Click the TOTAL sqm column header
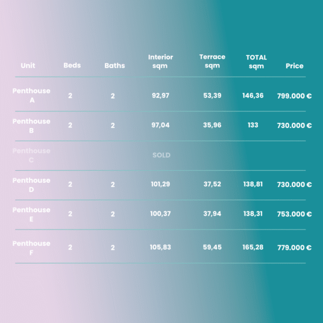323x323 pixels. tap(256, 62)
